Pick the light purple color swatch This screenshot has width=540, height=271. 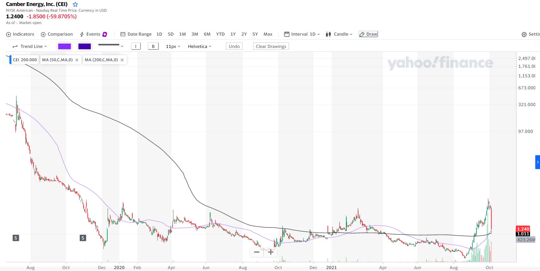(65, 46)
